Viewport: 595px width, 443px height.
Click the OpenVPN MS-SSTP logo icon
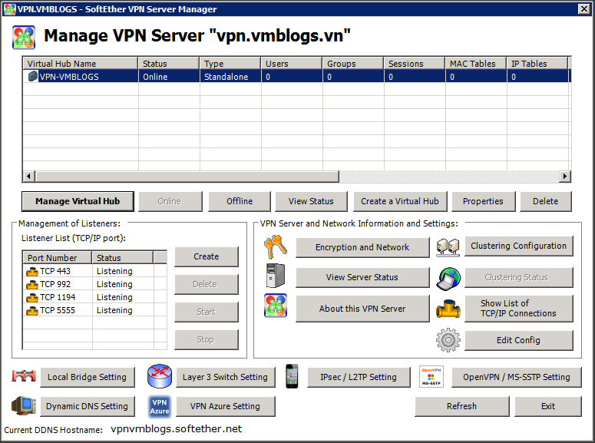431,376
